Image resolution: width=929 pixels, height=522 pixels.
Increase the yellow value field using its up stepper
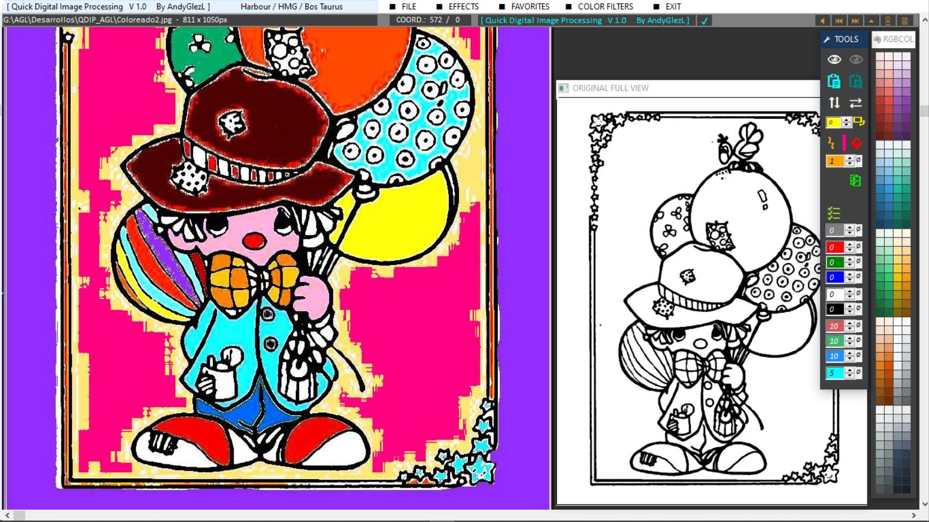pos(846,119)
